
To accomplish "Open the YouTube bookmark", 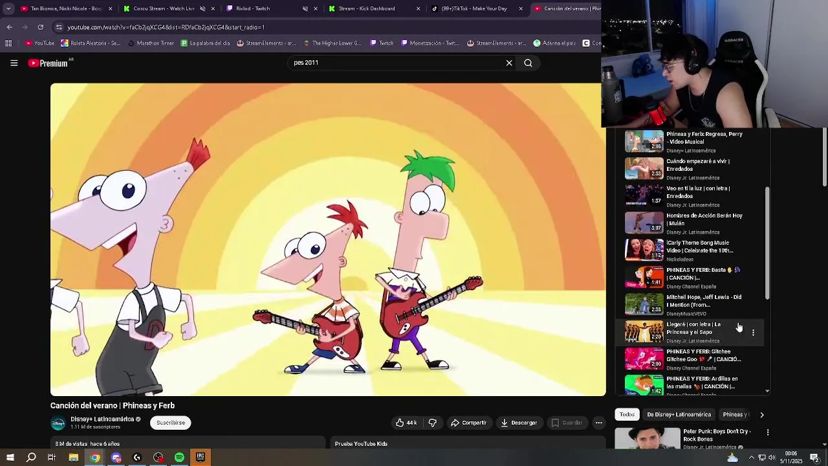I will click(40, 43).
